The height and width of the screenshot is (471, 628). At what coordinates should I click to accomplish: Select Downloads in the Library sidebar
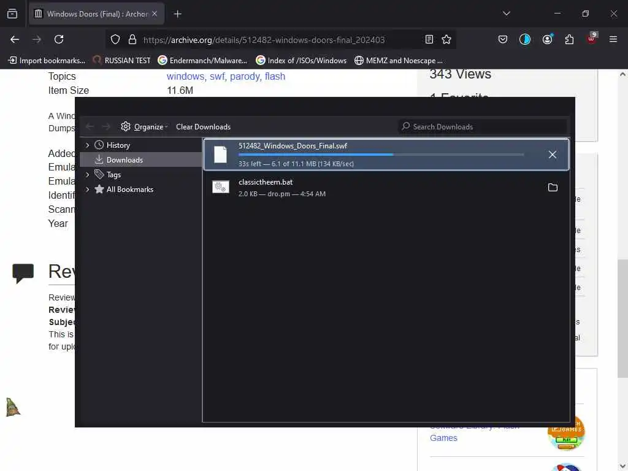[141, 160]
